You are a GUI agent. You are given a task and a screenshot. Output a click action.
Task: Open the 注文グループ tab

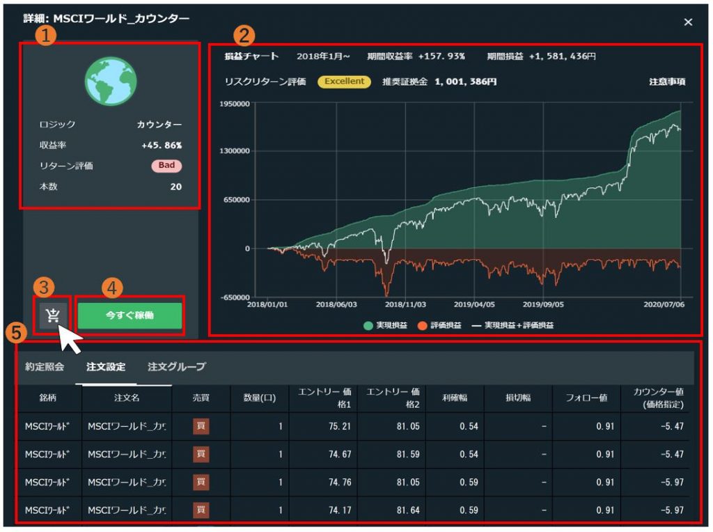tap(177, 366)
